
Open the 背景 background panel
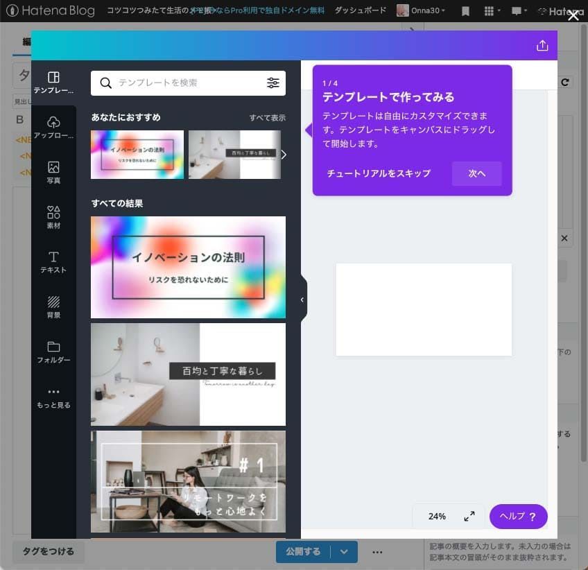[53, 307]
